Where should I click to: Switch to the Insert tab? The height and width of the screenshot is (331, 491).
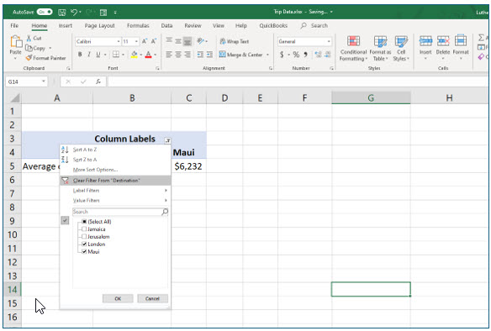(65, 26)
